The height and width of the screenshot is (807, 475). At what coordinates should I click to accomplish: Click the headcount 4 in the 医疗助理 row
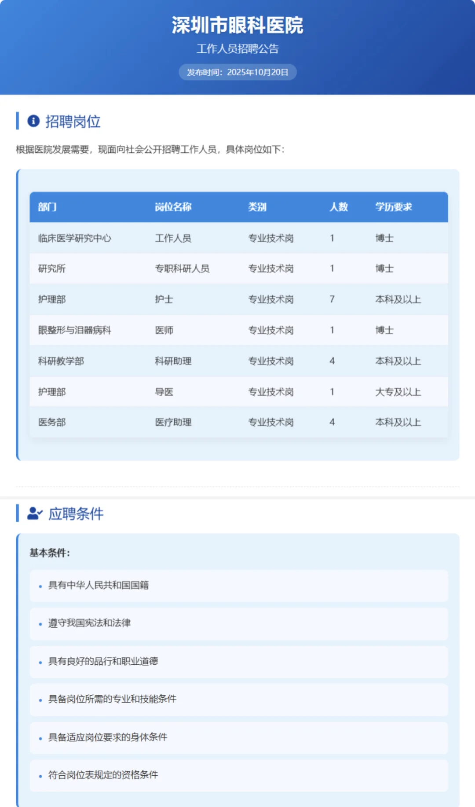point(332,422)
